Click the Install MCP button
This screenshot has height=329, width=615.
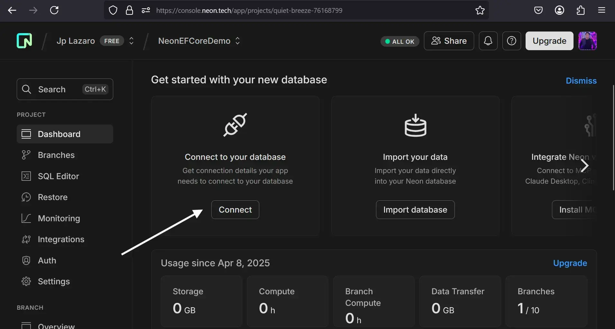tap(574, 210)
